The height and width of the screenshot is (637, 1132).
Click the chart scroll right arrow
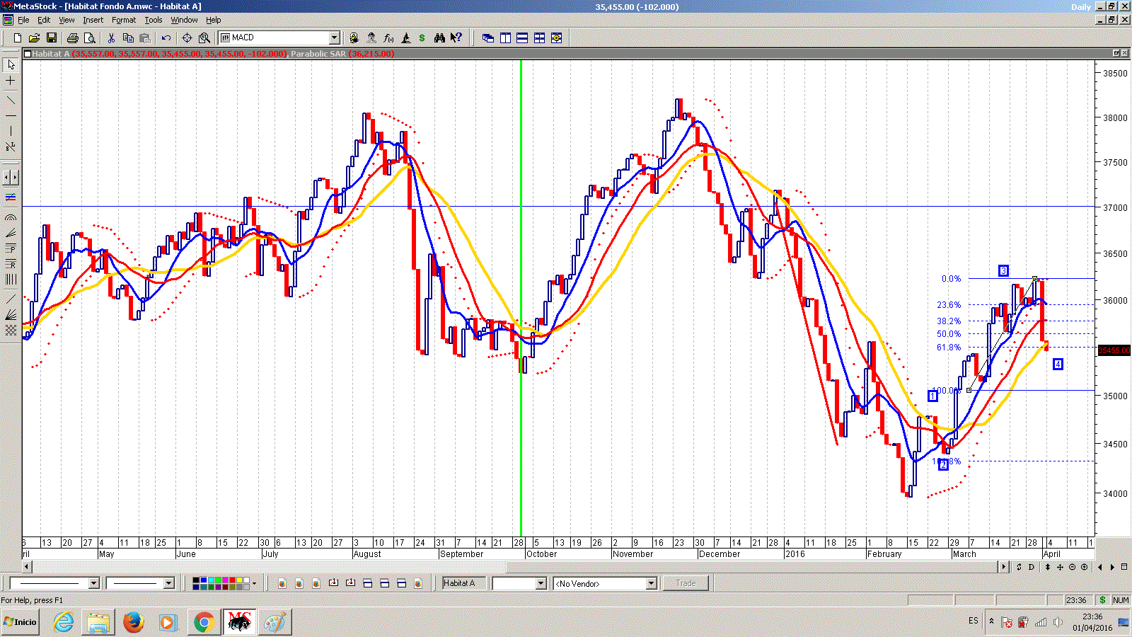coord(1003,567)
